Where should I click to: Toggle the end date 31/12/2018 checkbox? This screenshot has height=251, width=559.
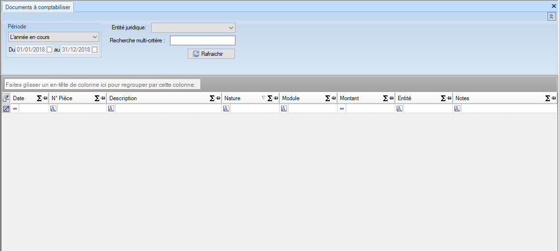[x=95, y=50]
